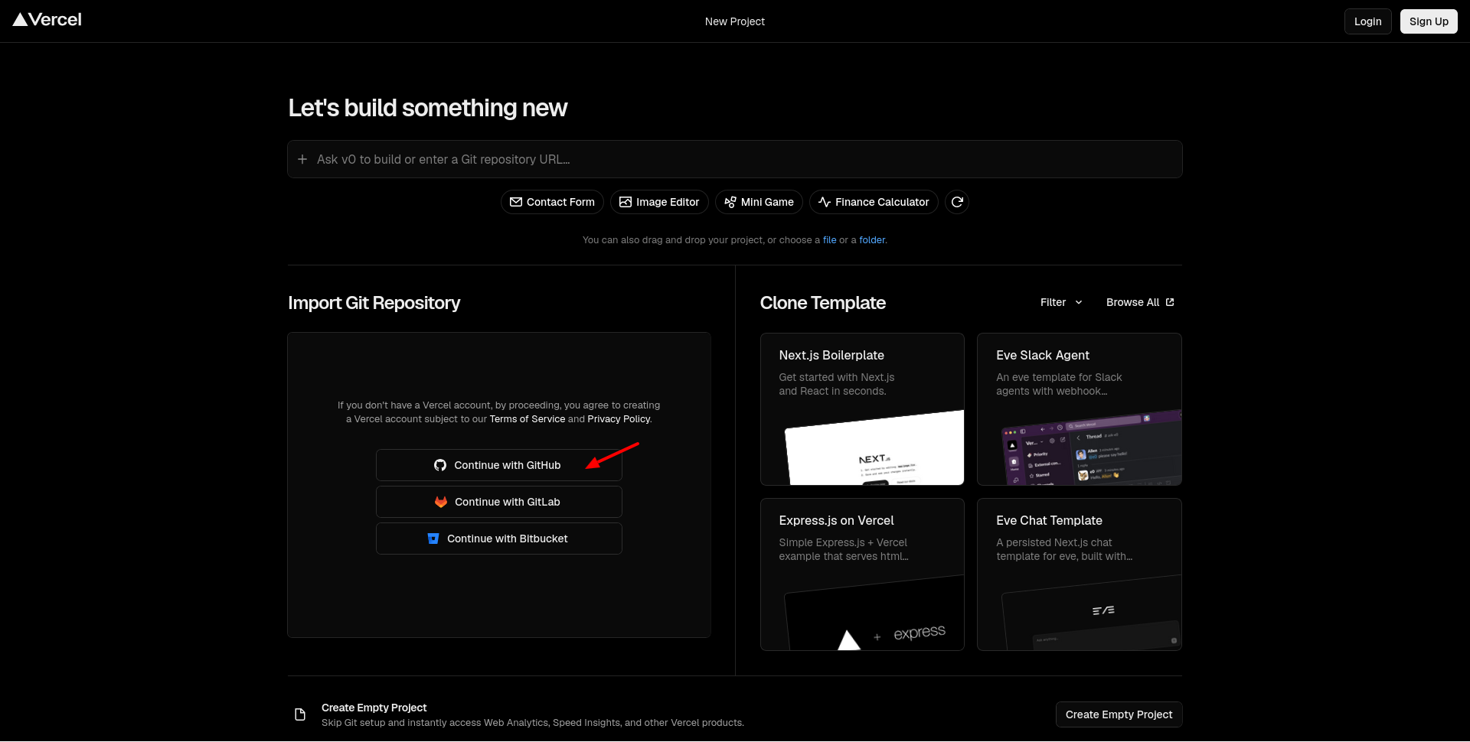Click the "Skip Git setup" description text
Image resolution: width=1470 pixels, height=742 pixels.
(x=533, y=723)
